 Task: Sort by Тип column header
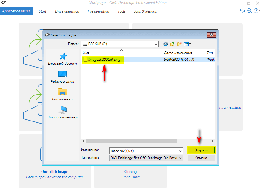pyautogui.click(x=210, y=53)
